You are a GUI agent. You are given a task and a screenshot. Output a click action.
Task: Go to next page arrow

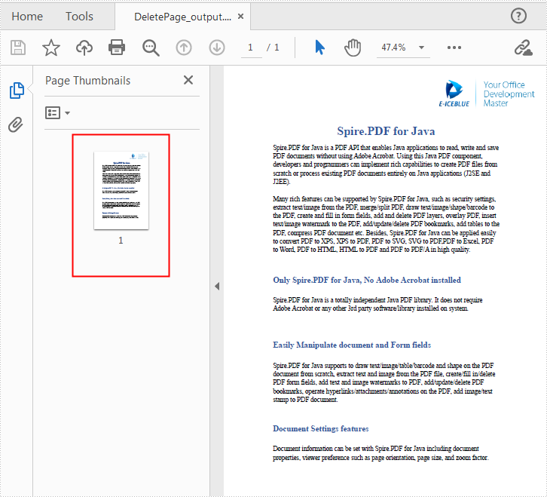(x=217, y=48)
